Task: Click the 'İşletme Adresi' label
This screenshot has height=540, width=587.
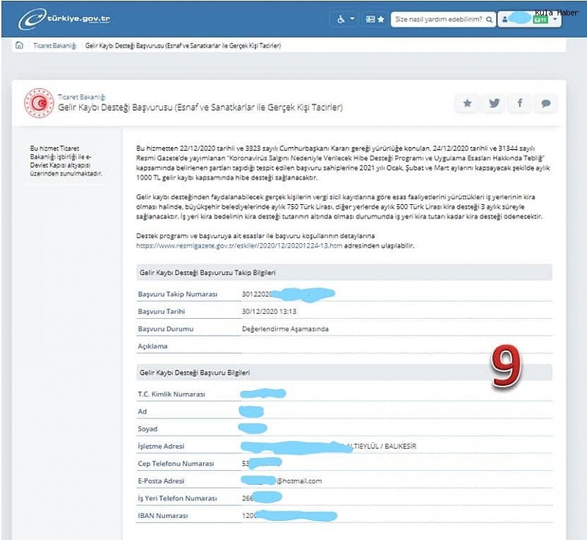Action: pos(161,446)
